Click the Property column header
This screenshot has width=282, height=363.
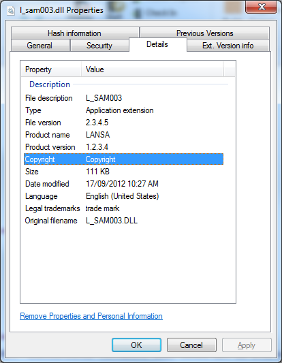tap(51, 69)
